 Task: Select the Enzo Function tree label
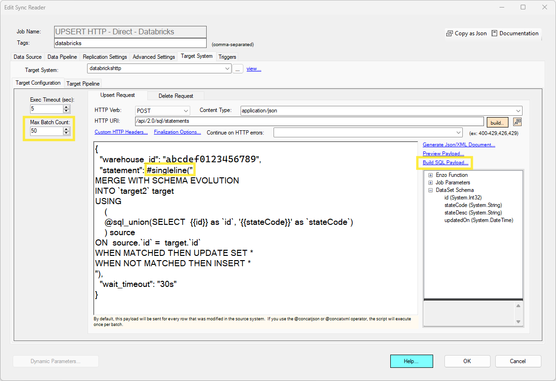pos(452,175)
